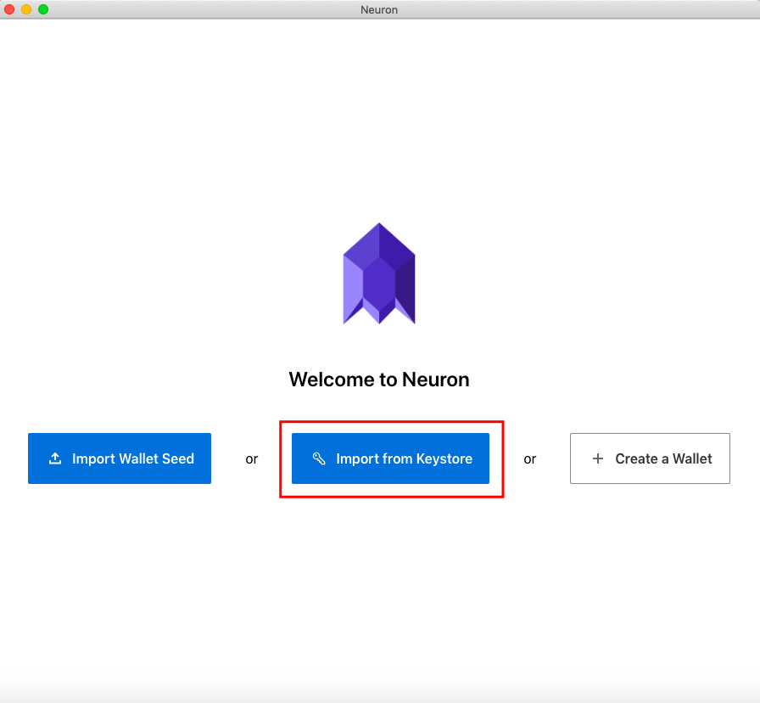Minimize the window using the yellow button
Screen dimensions: 760x703
(26, 9)
